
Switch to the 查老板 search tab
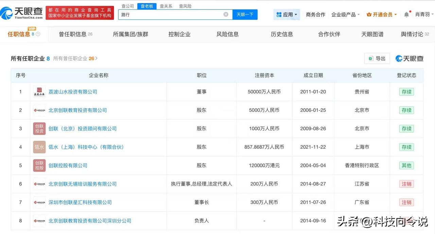(147, 6)
